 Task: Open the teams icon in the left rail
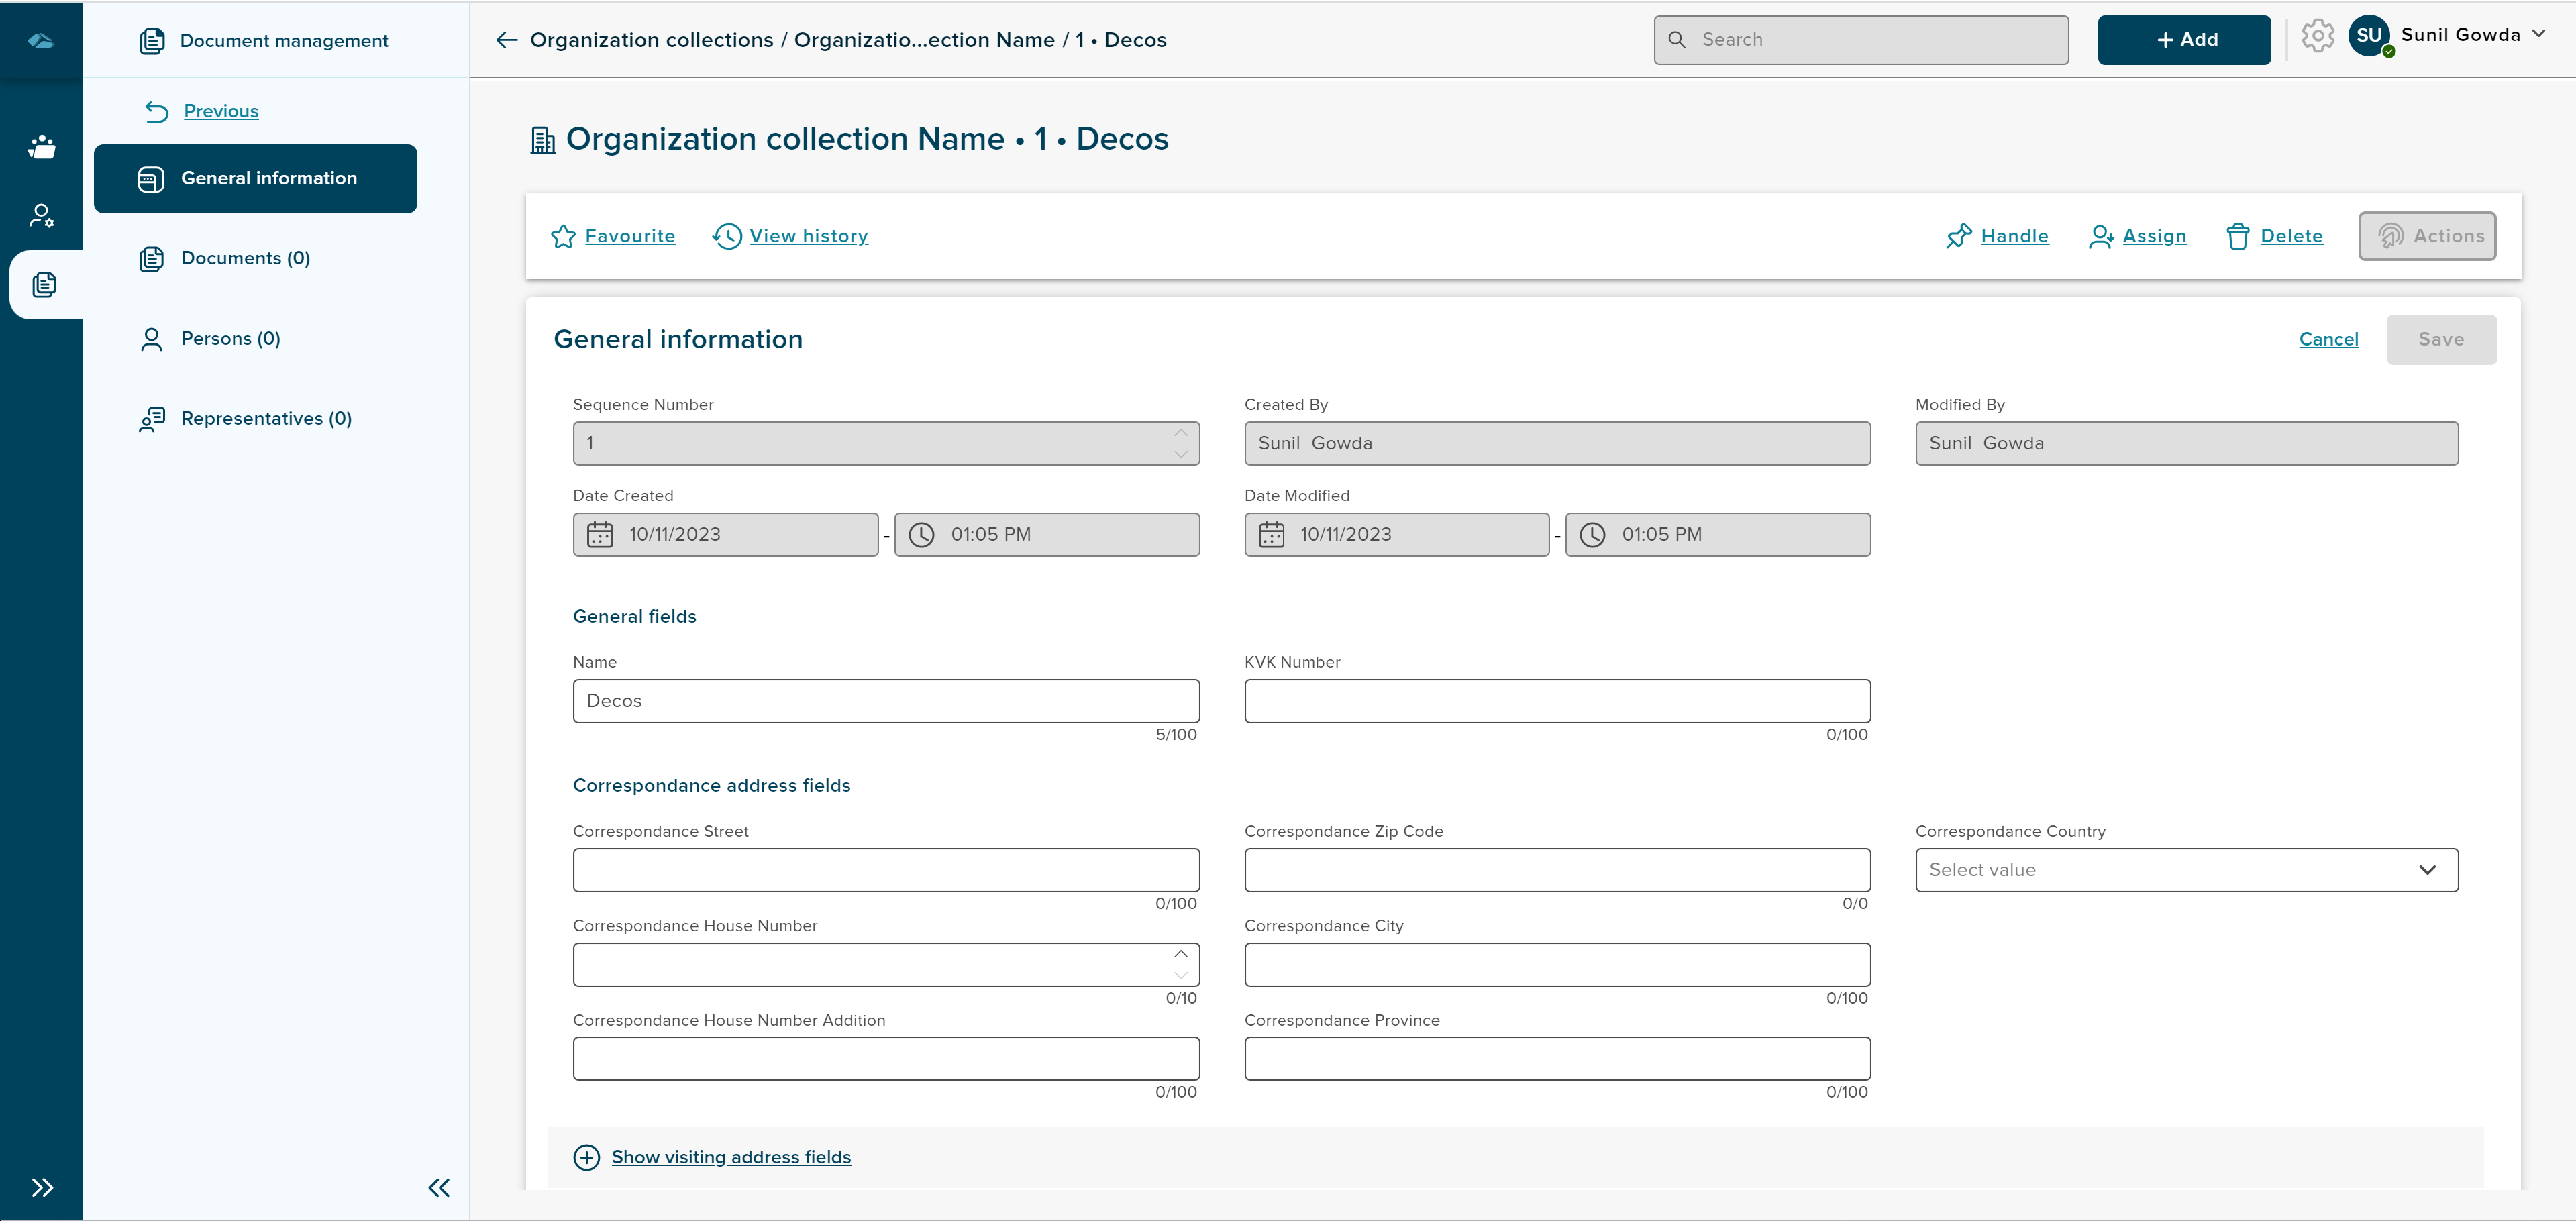coord(42,147)
